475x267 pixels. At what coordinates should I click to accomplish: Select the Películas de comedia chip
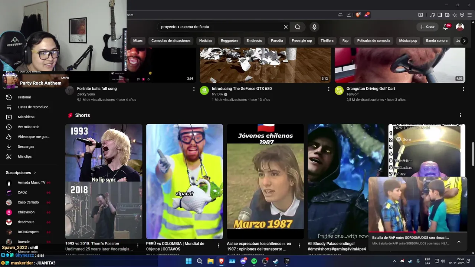374,40
